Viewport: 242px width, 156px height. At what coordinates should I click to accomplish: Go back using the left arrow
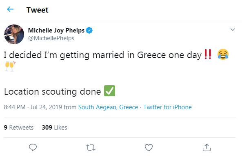click(x=10, y=9)
